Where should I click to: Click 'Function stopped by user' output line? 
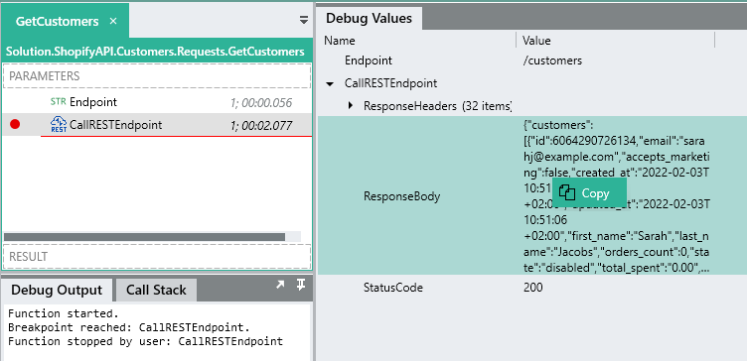145,341
